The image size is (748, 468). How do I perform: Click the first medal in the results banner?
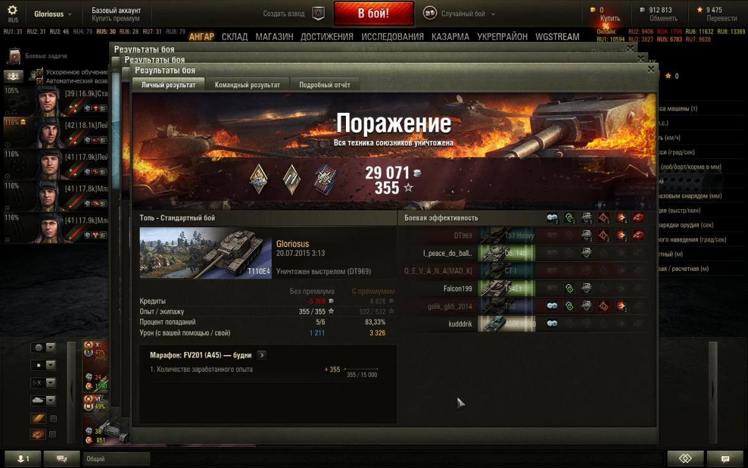click(259, 179)
